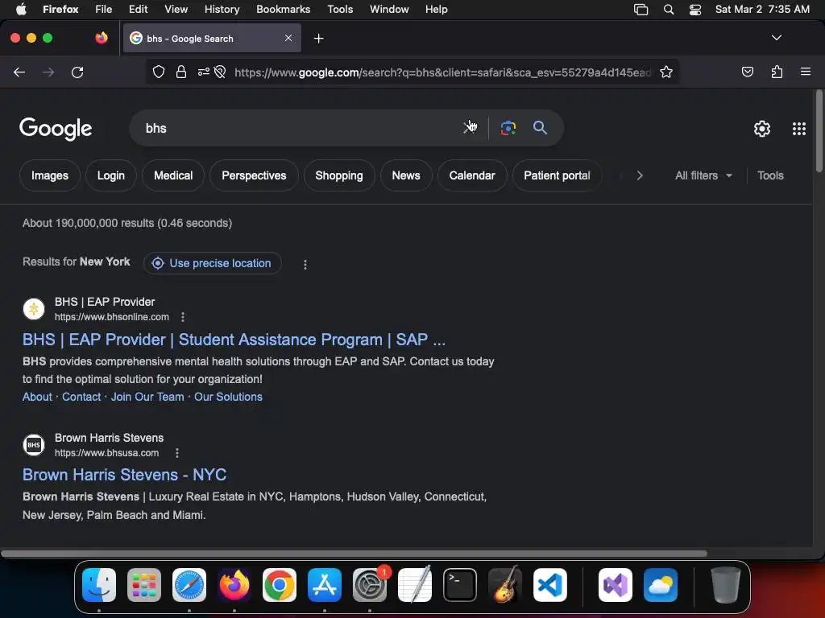The image size is (825, 618).
Task: Click the bhsonline.com site favicon
Action: click(34, 309)
